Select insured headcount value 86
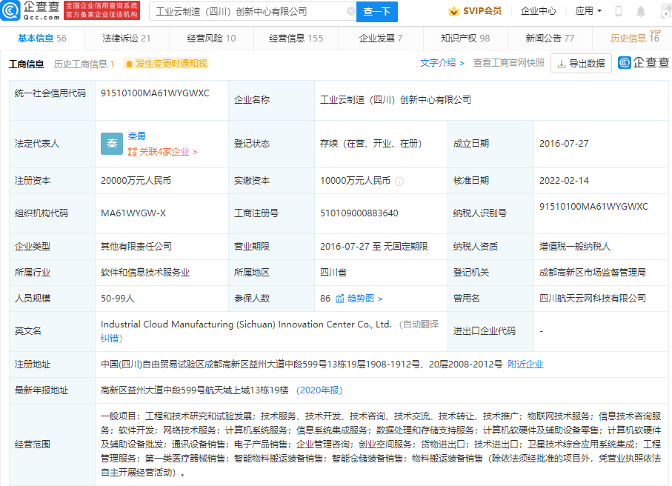The height and width of the screenshot is (486, 672). pos(325,299)
